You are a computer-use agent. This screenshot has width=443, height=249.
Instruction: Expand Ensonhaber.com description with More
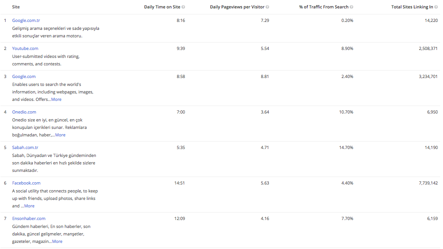coord(57,242)
